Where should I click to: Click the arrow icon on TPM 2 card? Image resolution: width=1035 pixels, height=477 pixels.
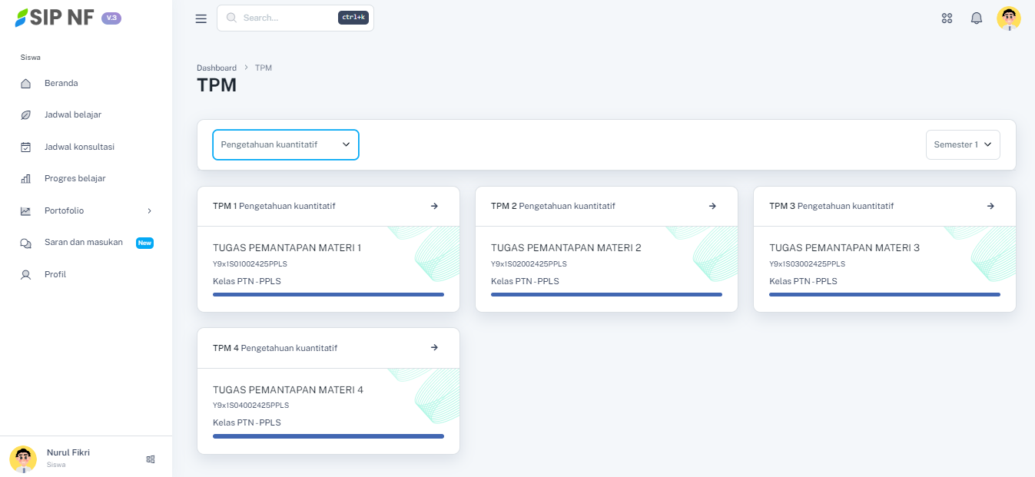[x=712, y=206]
